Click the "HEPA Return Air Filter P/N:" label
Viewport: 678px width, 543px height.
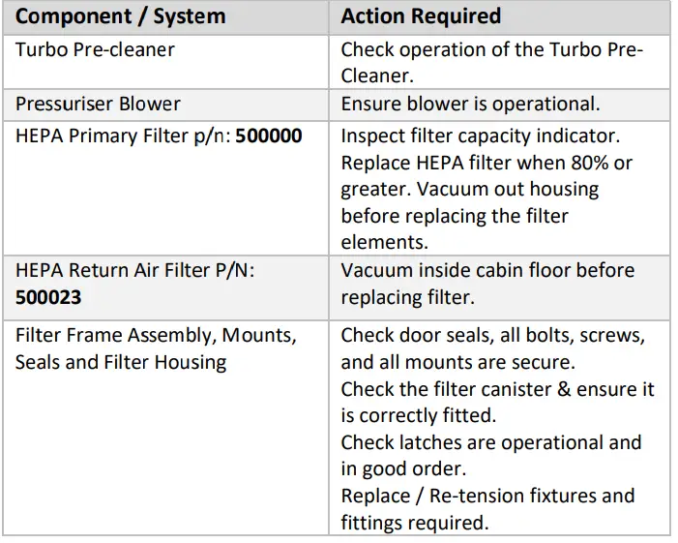(138, 270)
